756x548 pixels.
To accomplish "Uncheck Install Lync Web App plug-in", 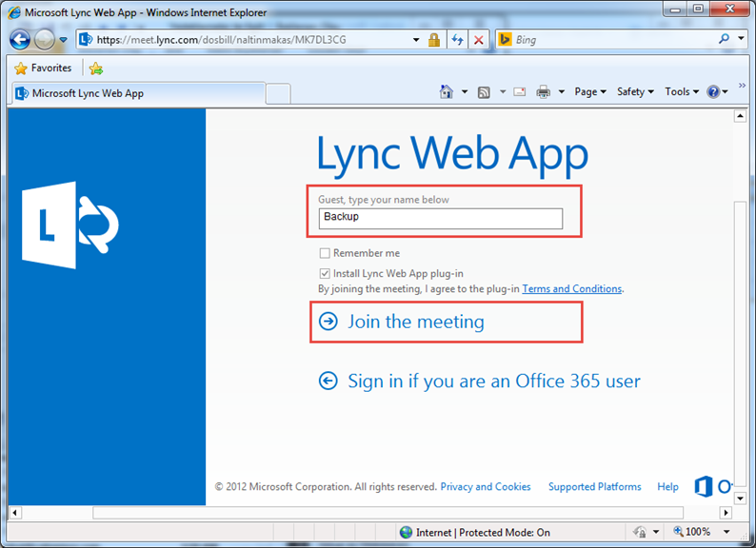I will 325,273.
